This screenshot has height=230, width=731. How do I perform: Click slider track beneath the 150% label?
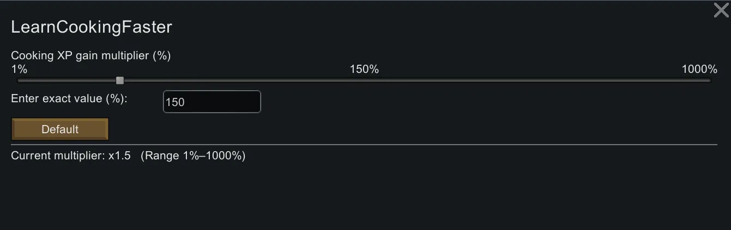[x=364, y=80]
